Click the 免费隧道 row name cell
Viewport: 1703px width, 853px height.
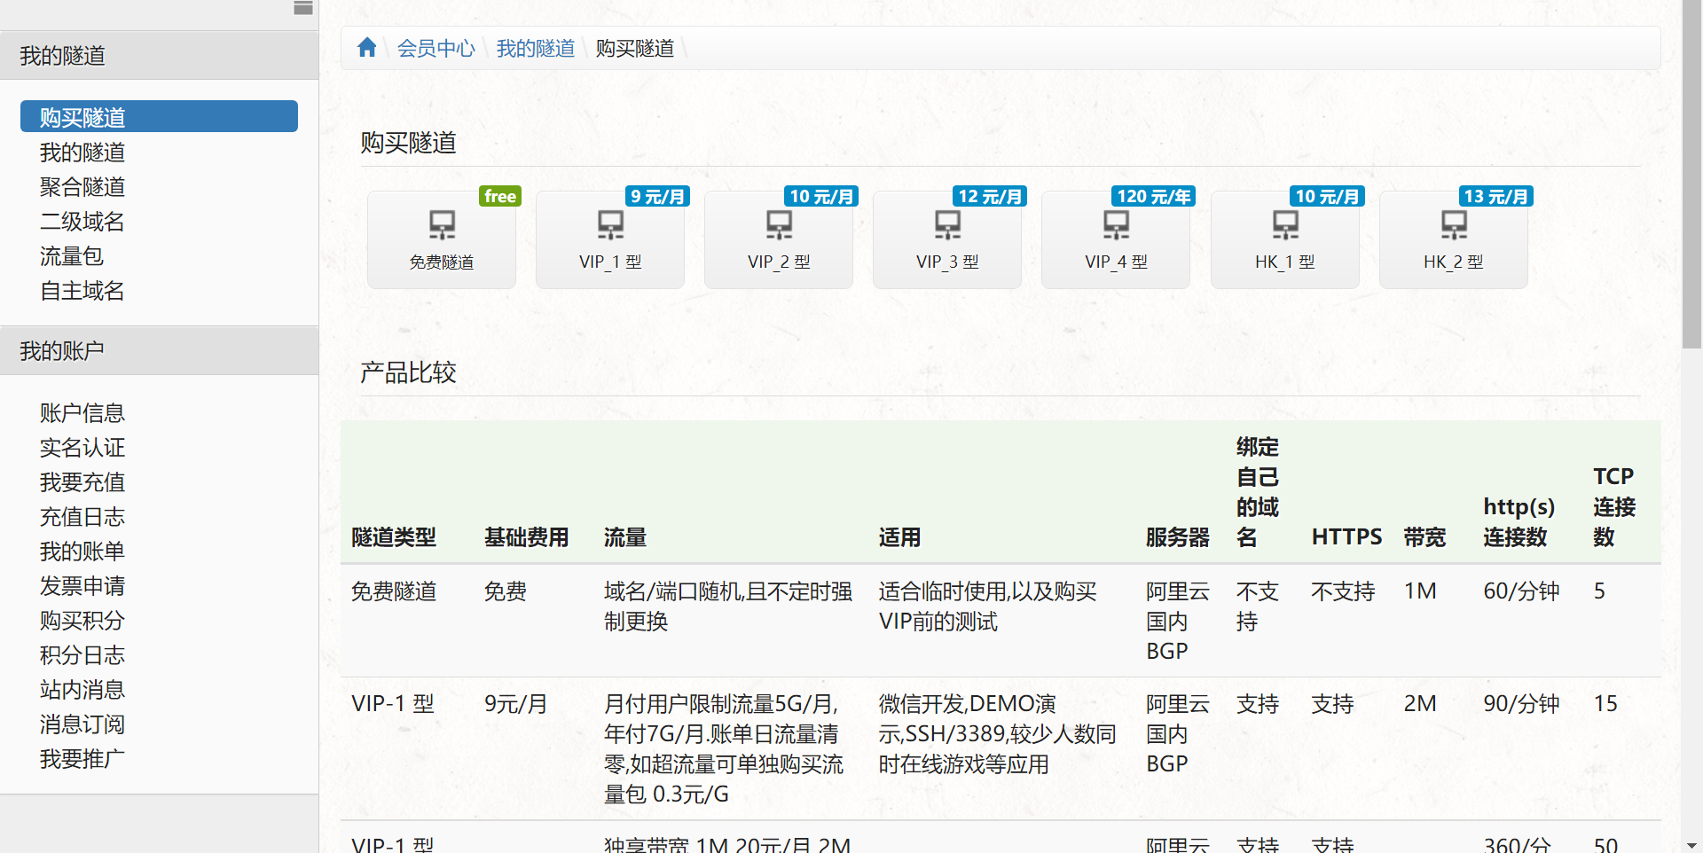point(394,591)
